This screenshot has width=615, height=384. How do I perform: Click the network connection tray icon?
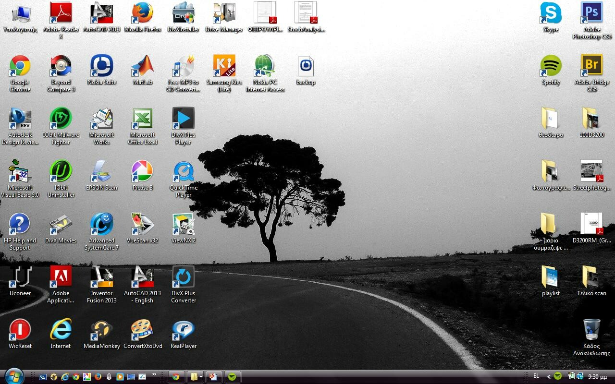pyautogui.click(x=580, y=376)
